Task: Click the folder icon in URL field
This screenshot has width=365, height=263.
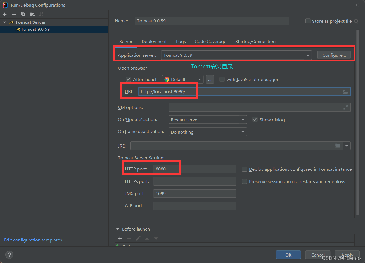Action: pyautogui.click(x=346, y=92)
